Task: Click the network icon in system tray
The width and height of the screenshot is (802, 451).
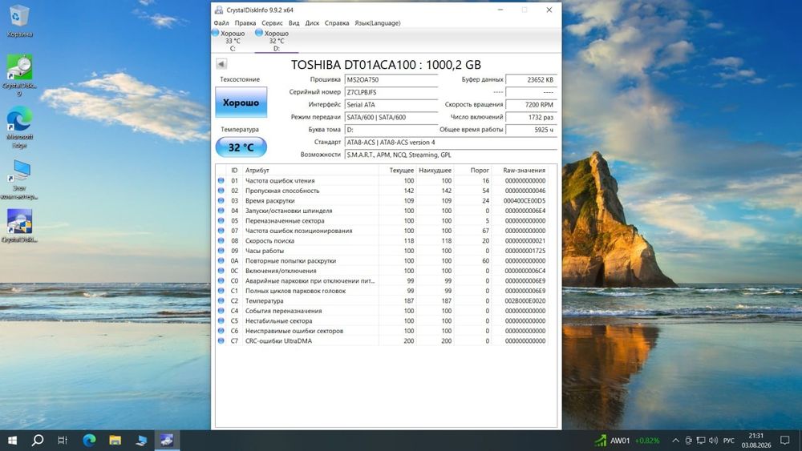Action: (x=701, y=441)
